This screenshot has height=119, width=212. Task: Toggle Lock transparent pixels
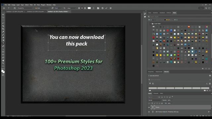(x=152, y=103)
